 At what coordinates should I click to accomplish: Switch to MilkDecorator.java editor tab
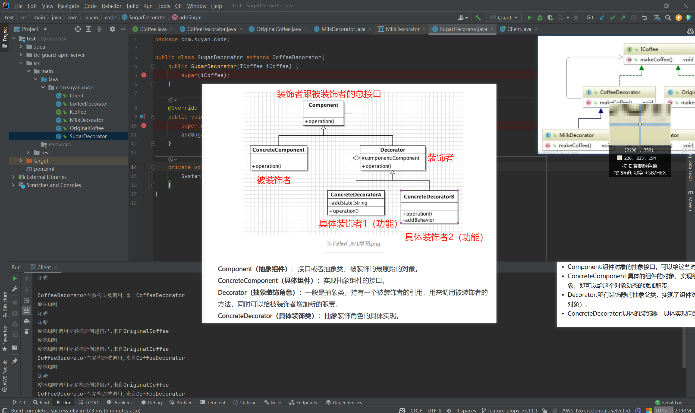(343, 29)
